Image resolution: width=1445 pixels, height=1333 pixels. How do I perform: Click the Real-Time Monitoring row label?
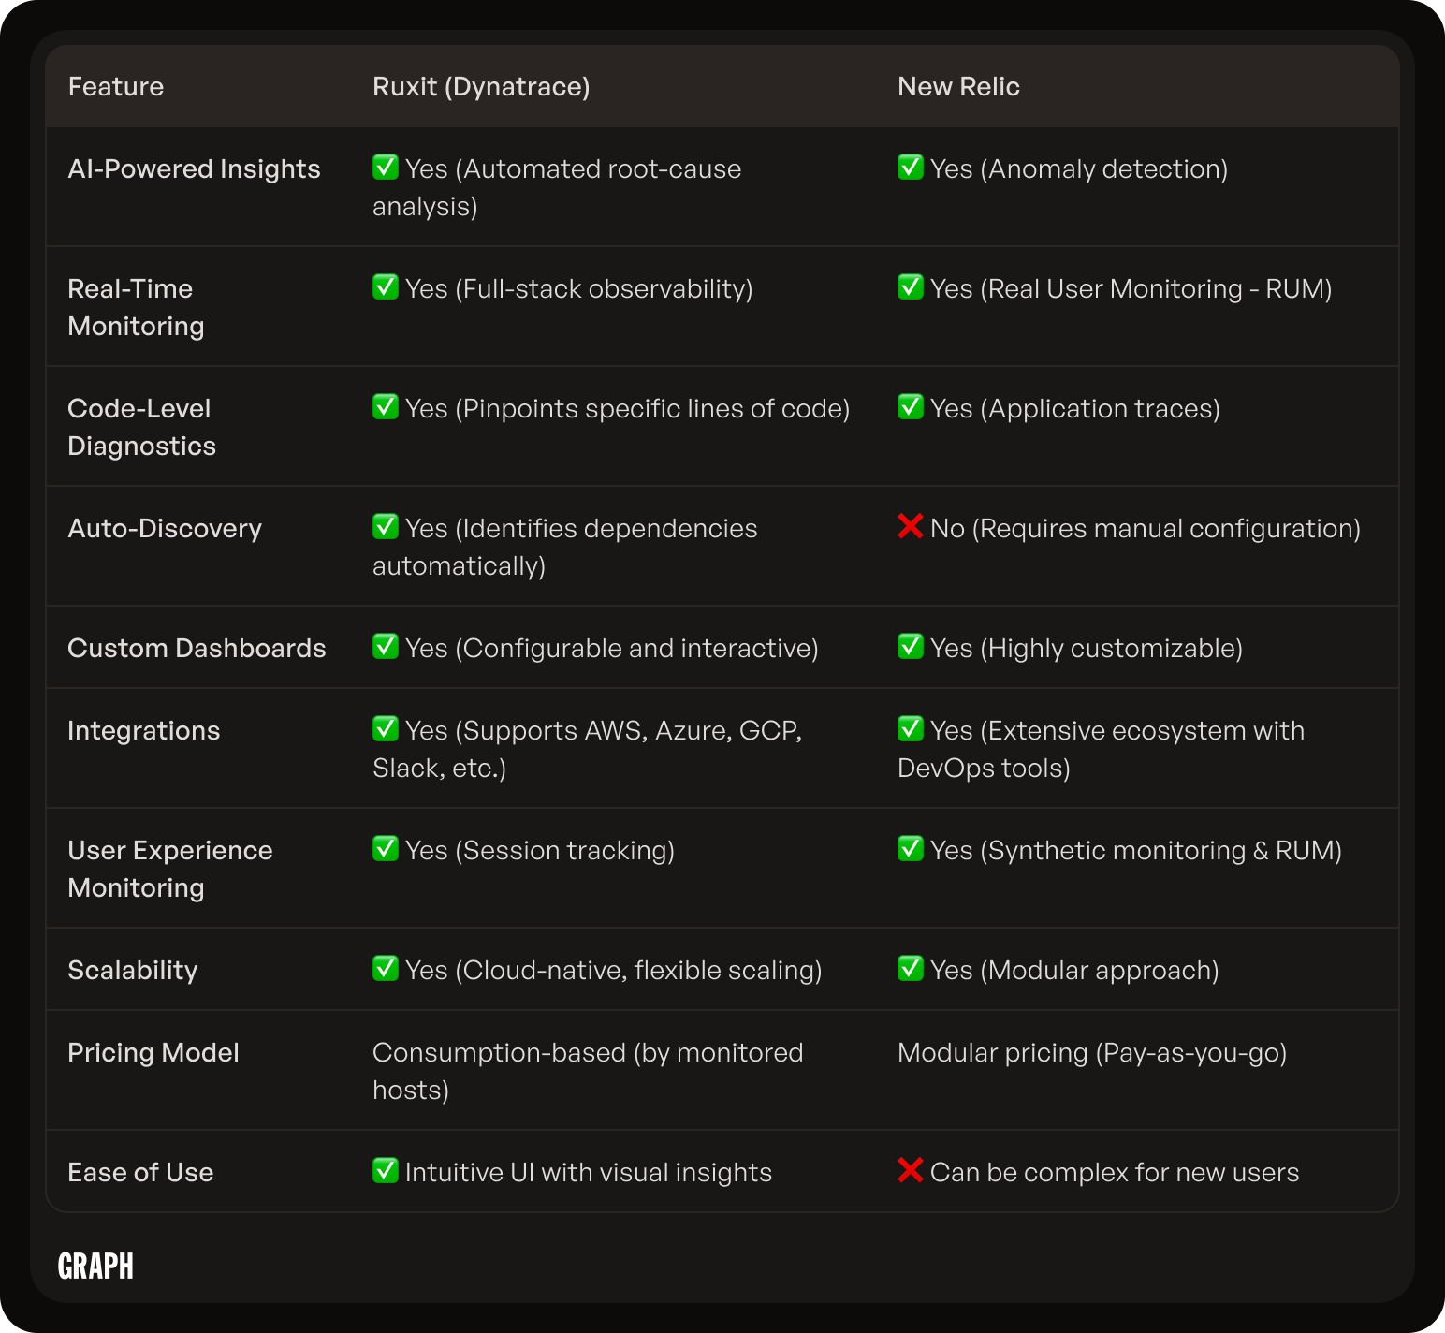tap(136, 307)
